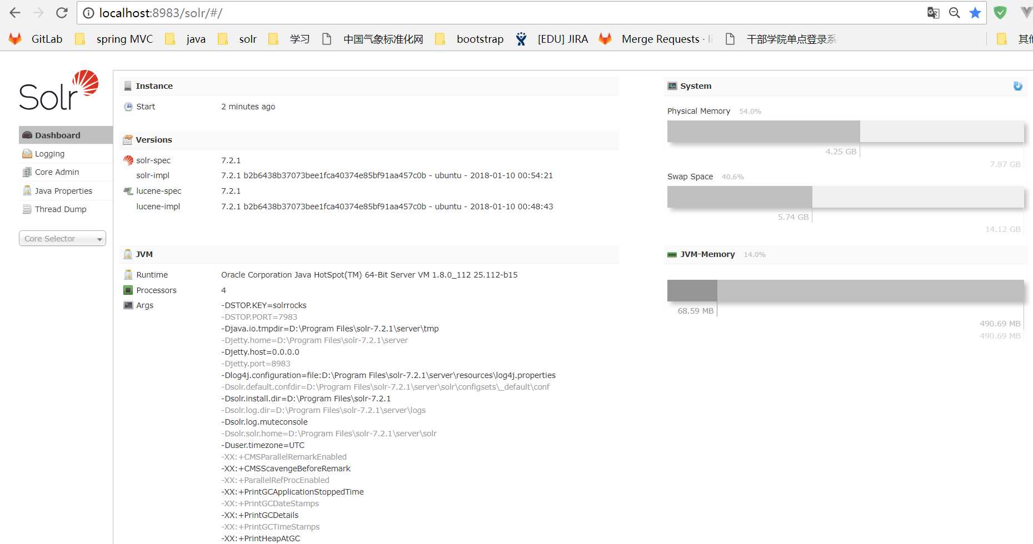Click the browser back arrow
1033x544 pixels.
click(x=15, y=13)
